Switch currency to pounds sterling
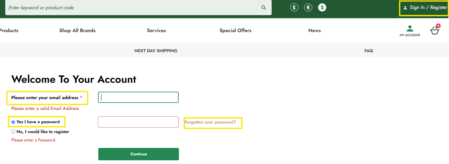This screenshot has height=164, width=449. pos(294,7)
